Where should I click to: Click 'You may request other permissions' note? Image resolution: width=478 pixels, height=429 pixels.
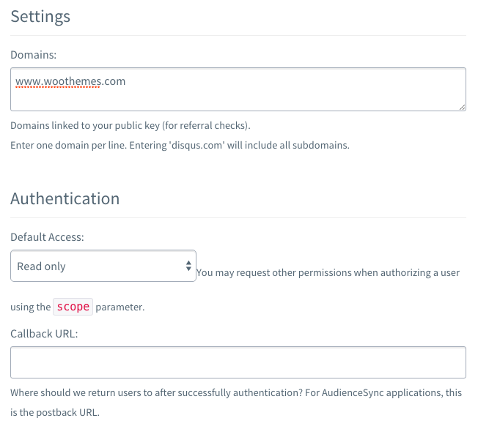328,272
